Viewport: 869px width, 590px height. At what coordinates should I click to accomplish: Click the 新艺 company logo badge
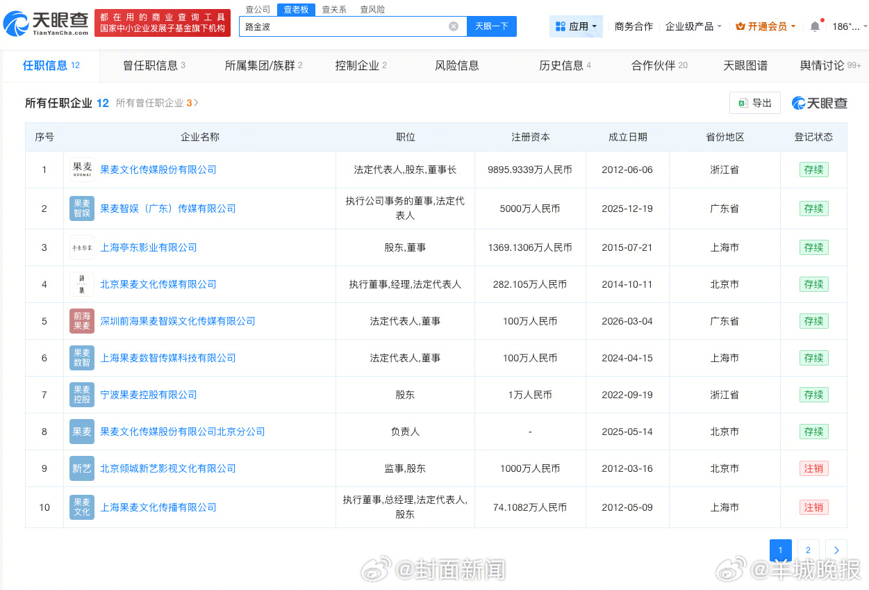(x=81, y=468)
